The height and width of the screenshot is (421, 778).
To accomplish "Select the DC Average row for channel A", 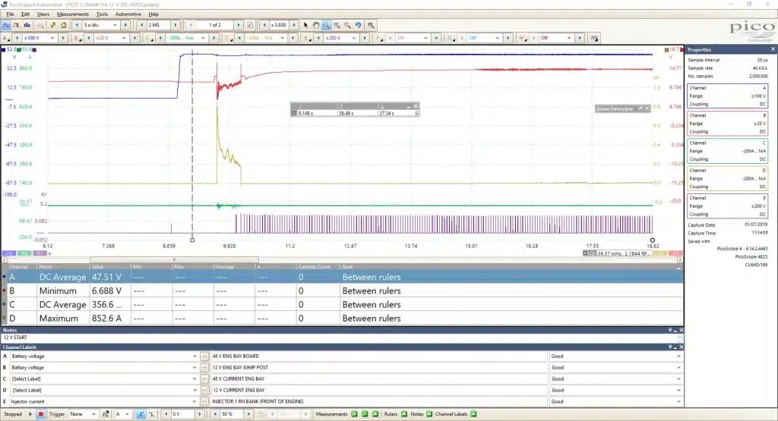I will tap(343, 277).
